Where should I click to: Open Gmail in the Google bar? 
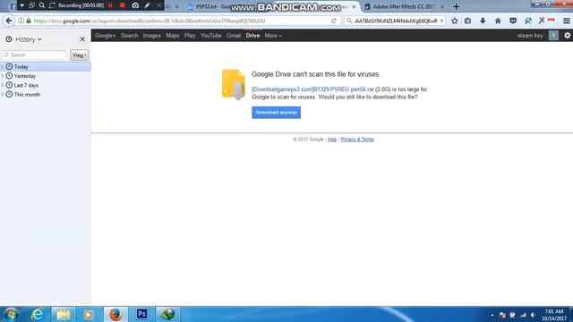(234, 36)
